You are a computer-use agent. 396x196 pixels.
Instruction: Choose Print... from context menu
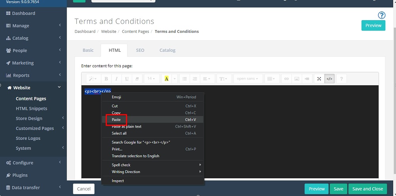tap(153, 149)
